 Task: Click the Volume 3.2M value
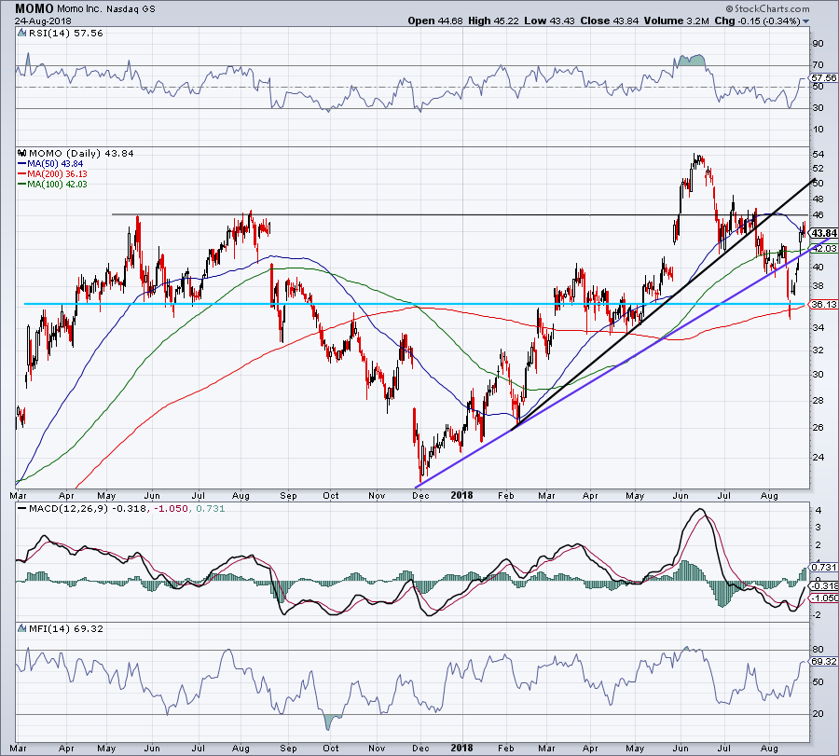677,21
